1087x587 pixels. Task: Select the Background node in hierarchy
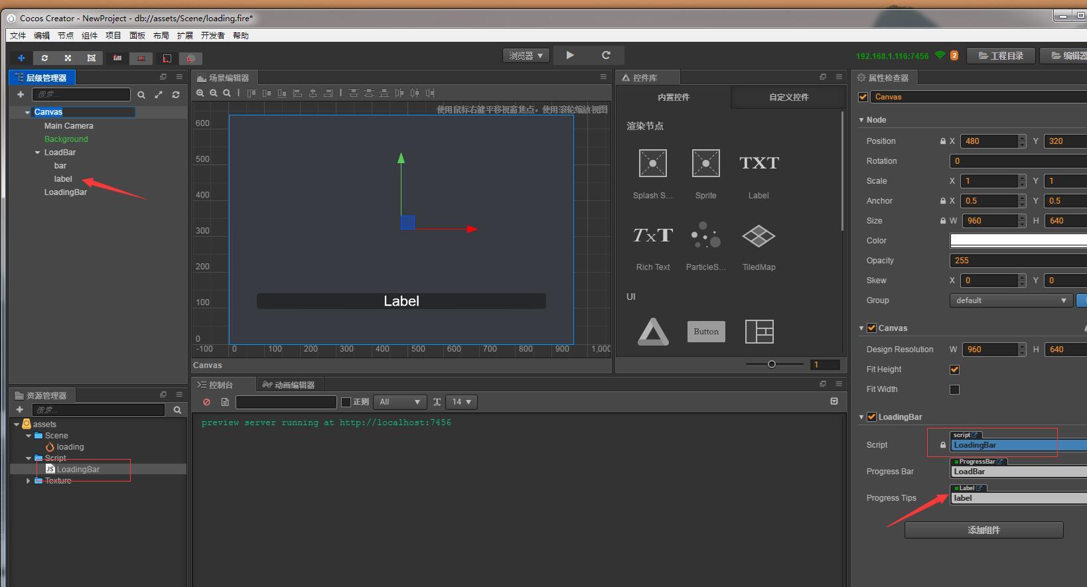(x=66, y=139)
